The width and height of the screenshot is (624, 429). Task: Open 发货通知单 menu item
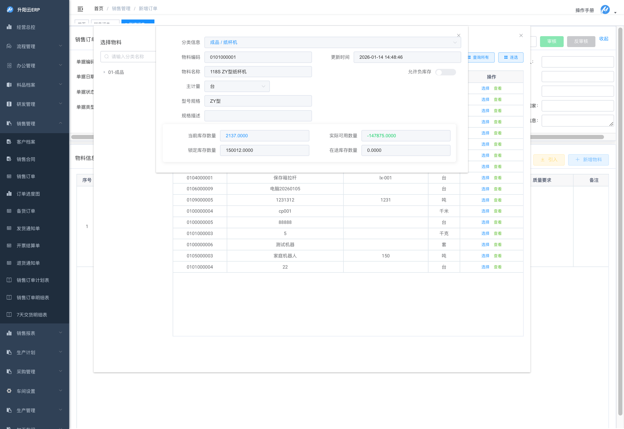[x=28, y=228]
